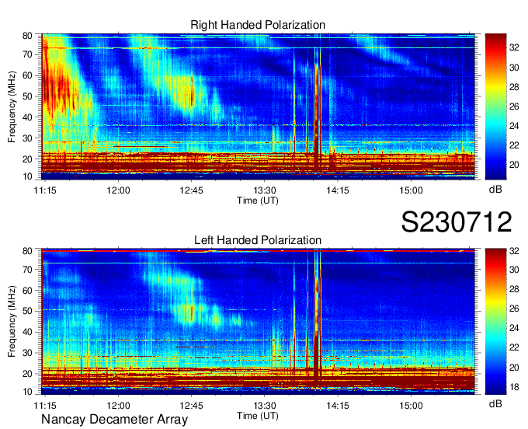Screen dimensions: 528x429
Task: Click 70 MHz tick on Right Handed frequency axis
Action: coord(27,54)
